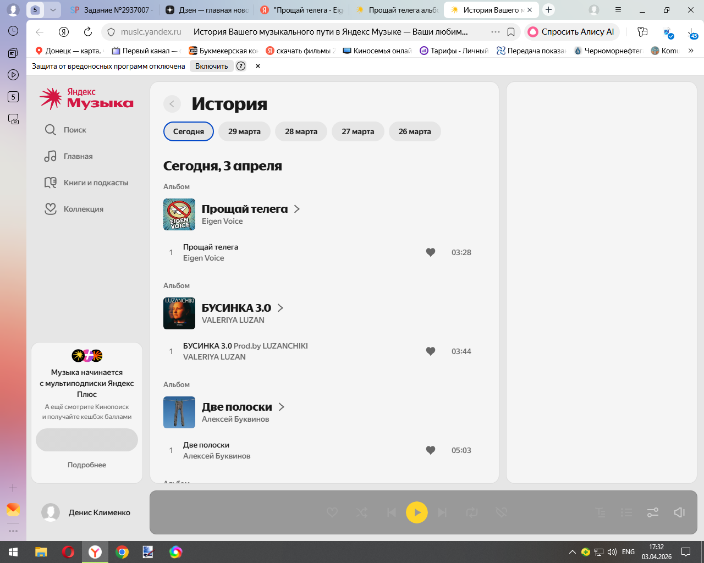Like the track Две полоски

point(431,450)
